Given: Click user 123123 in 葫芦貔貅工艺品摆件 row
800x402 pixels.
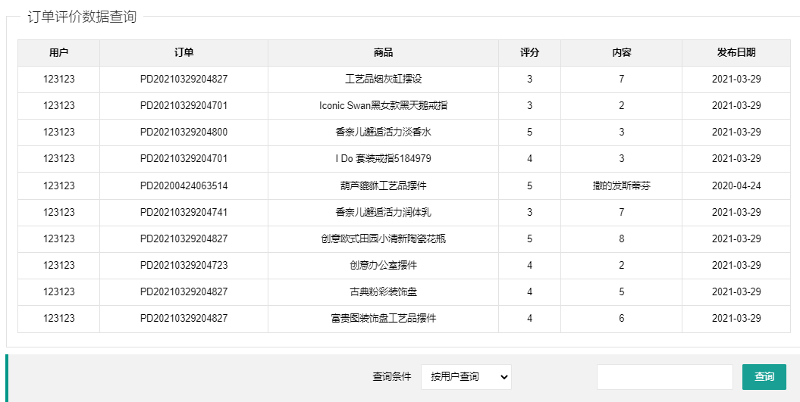Looking at the screenshot, I should [x=58, y=185].
